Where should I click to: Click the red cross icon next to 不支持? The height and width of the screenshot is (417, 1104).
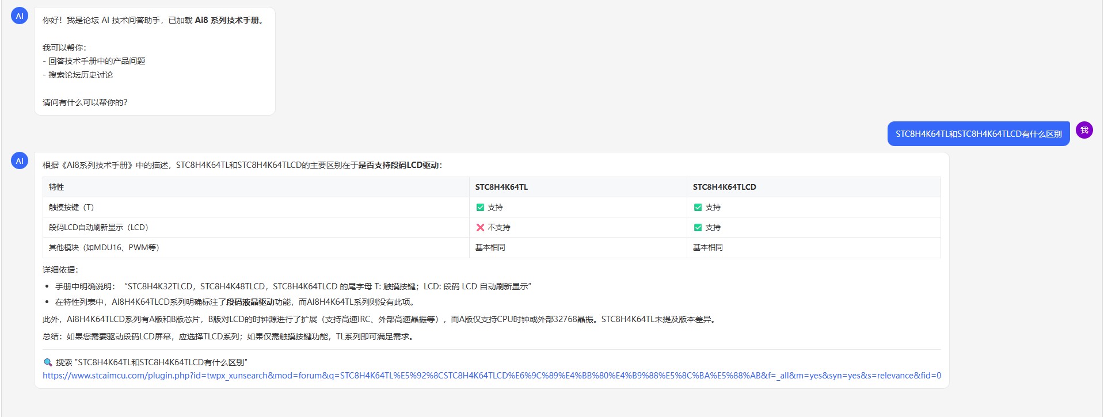click(x=480, y=227)
